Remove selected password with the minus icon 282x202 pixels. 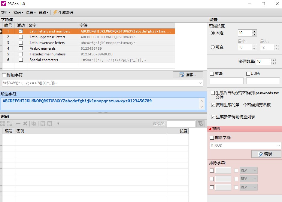(x=18, y=123)
